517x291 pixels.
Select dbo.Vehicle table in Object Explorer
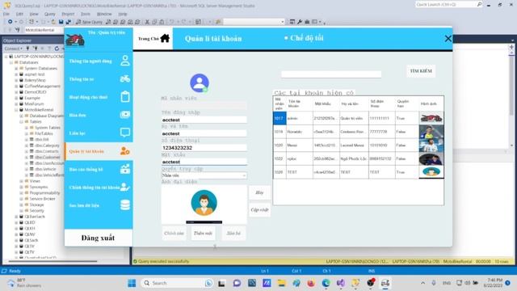(x=45, y=169)
